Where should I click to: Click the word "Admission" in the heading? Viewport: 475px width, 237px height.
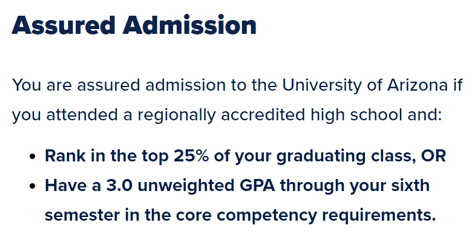point(189,25)
